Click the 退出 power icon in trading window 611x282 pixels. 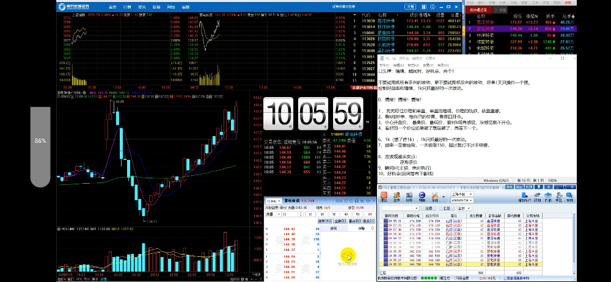pos(384,195)
